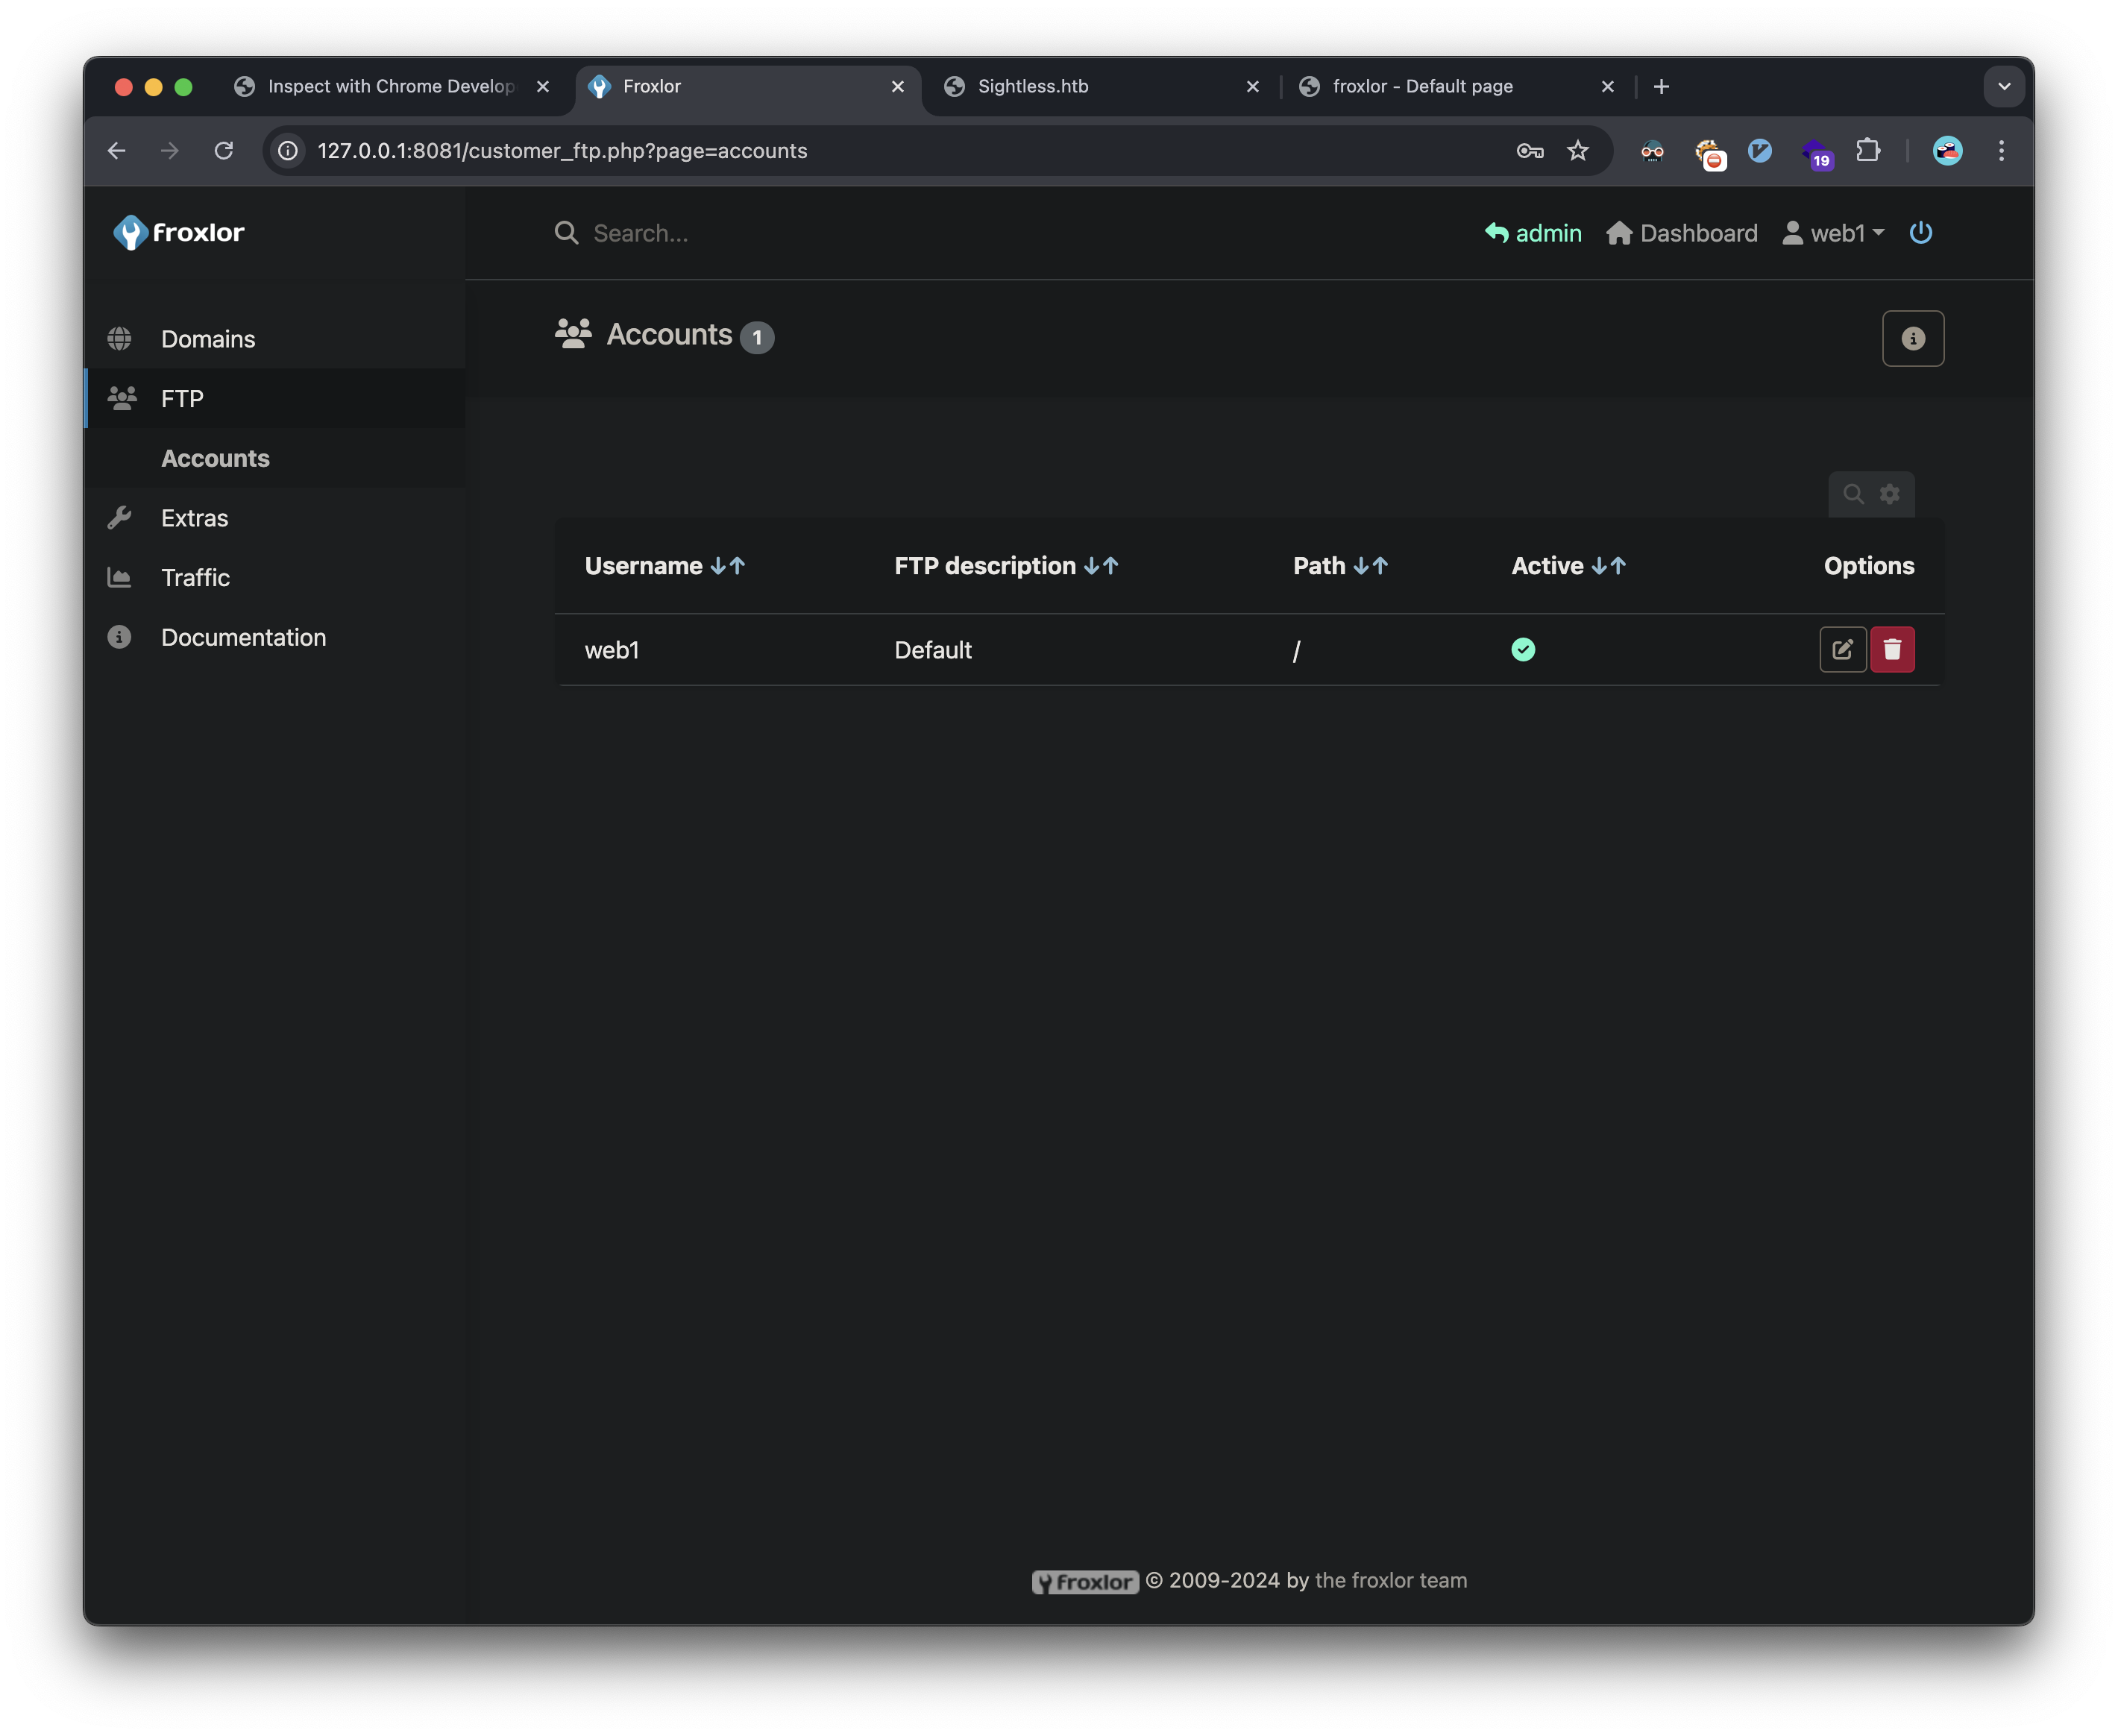
Task: Open Extras via the wrench icon
Action: click(121, 517)
